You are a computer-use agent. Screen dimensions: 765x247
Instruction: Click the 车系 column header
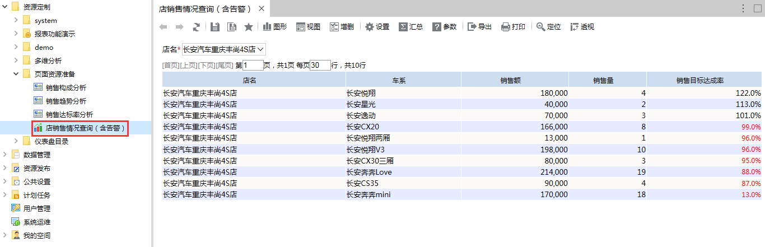click(x=403, y=80)
